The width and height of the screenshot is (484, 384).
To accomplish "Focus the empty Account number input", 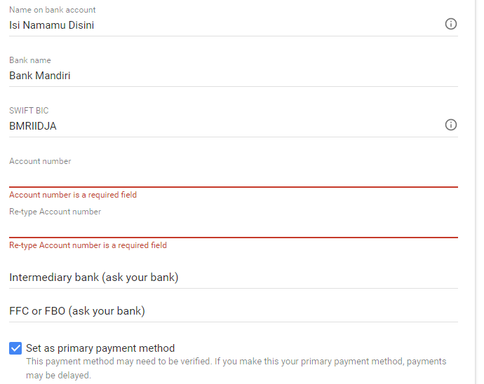I will click(234, 177).
